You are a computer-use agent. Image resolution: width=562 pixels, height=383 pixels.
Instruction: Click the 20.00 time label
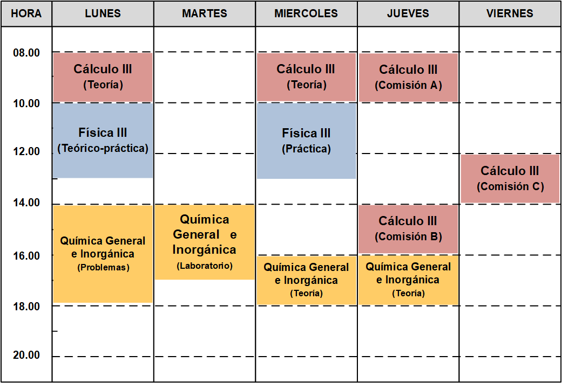pyautogui.click(x=26, y=355)
